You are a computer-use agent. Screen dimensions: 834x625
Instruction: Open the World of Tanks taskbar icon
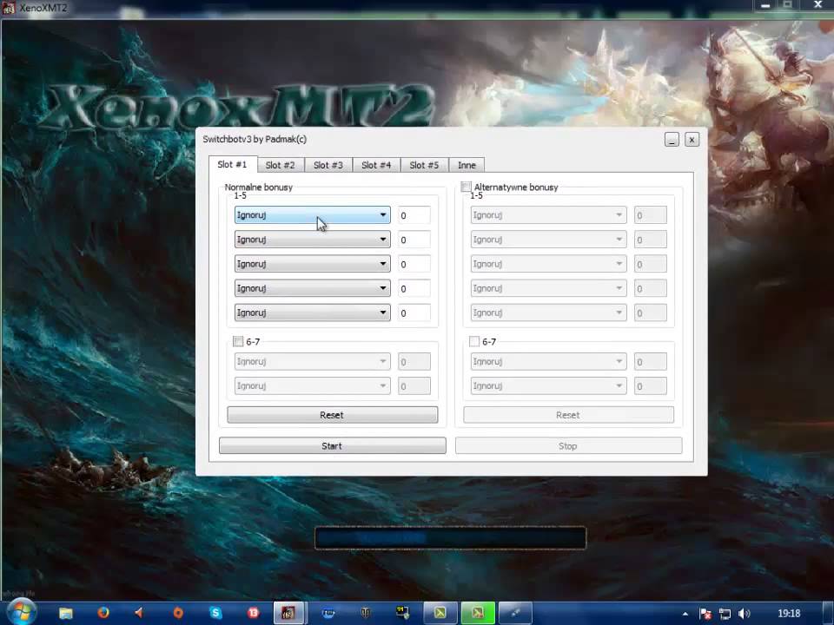(366, 613)
